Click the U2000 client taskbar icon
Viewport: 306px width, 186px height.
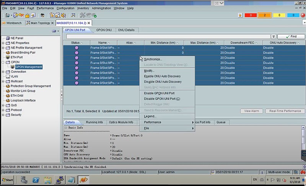tap(83, 180)
